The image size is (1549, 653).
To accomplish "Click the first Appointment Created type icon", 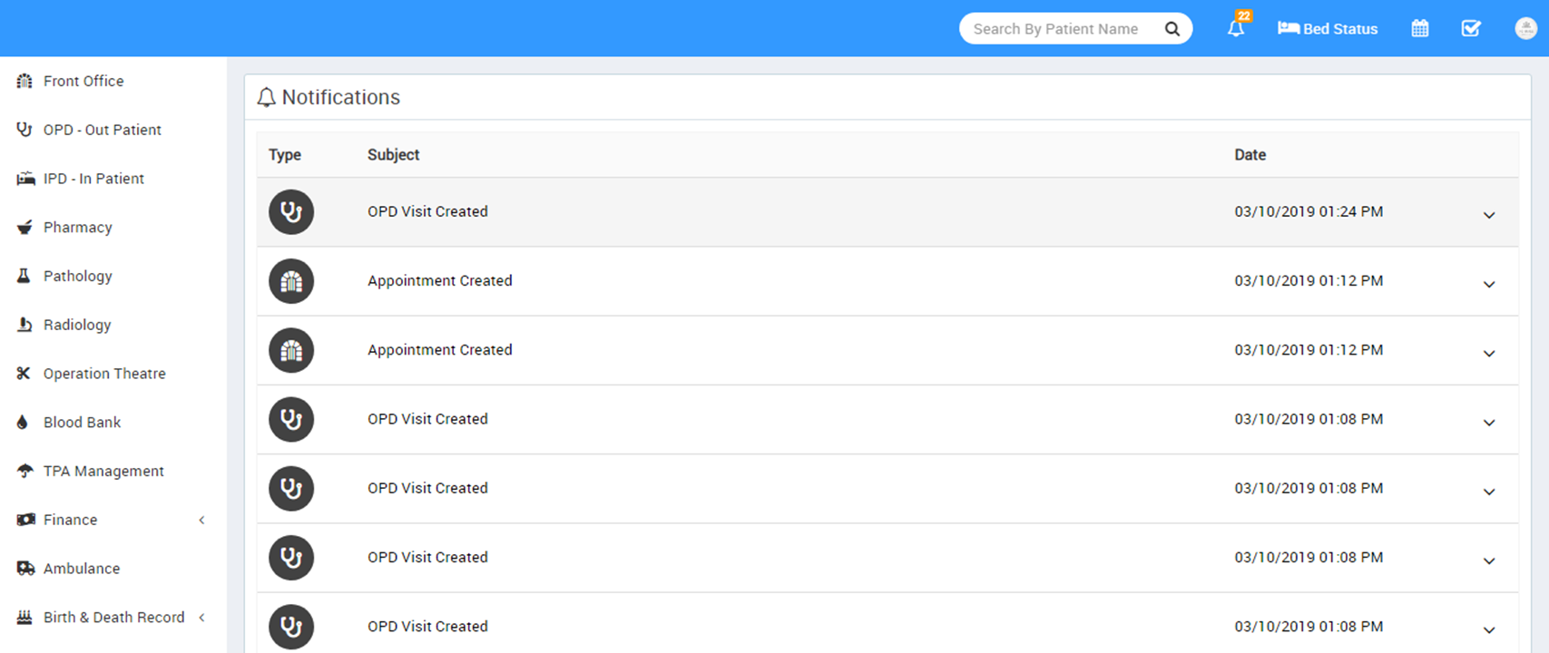I will (291, 281).
